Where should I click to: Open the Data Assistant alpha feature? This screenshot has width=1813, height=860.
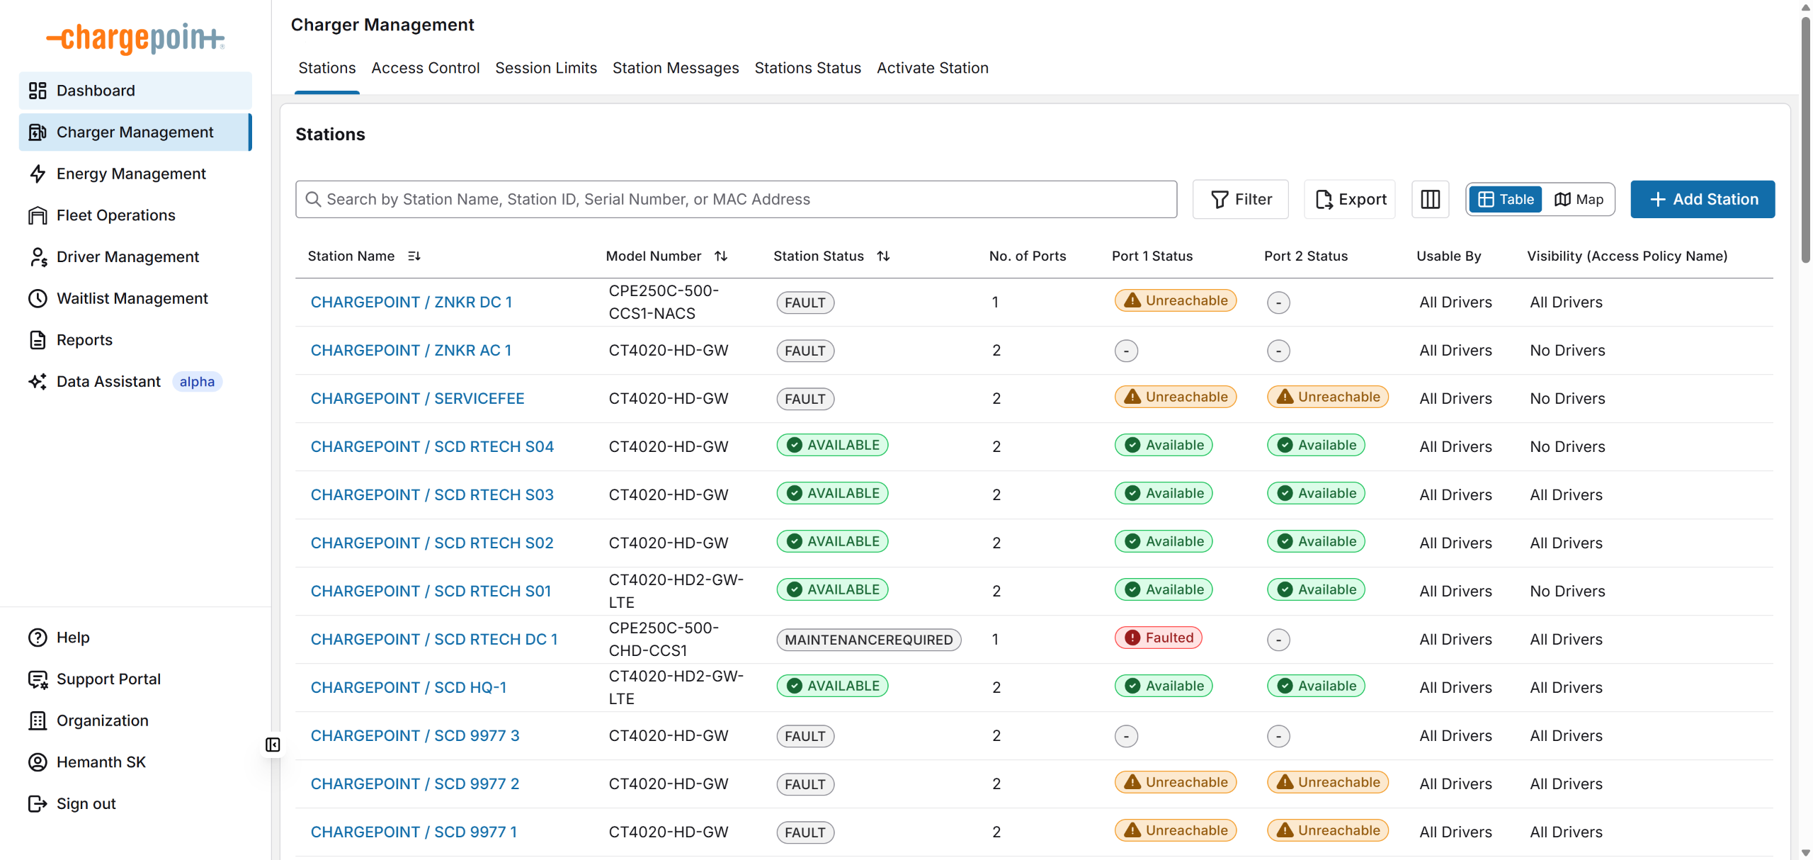(108, 382)
